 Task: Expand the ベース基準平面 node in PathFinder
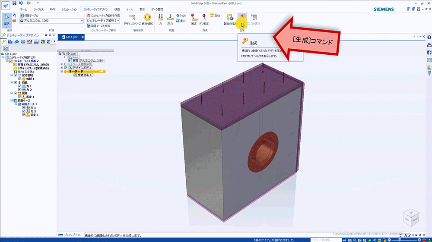(x=62, y=64)
